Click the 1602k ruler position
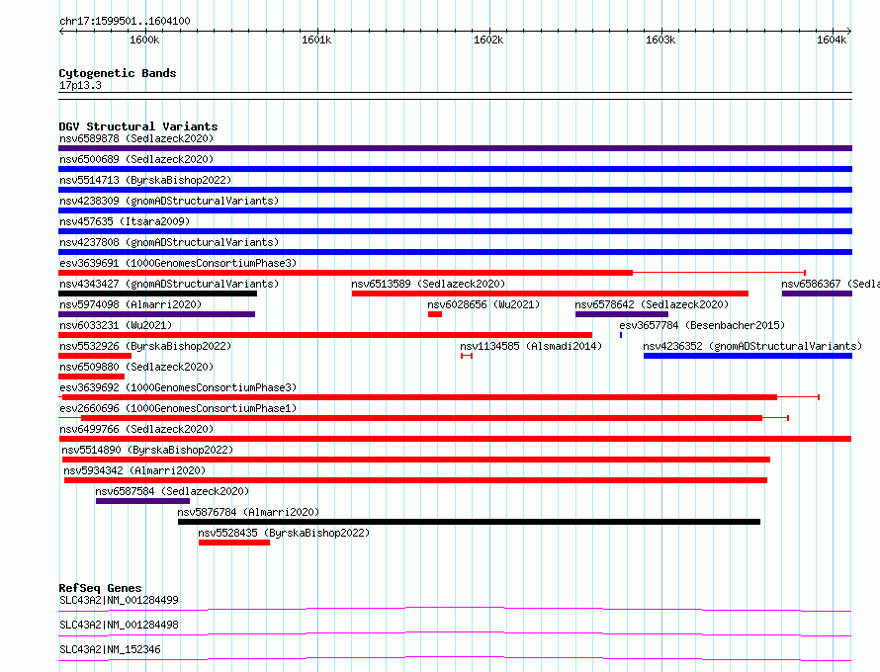The image size is (880, 672). 488,40
